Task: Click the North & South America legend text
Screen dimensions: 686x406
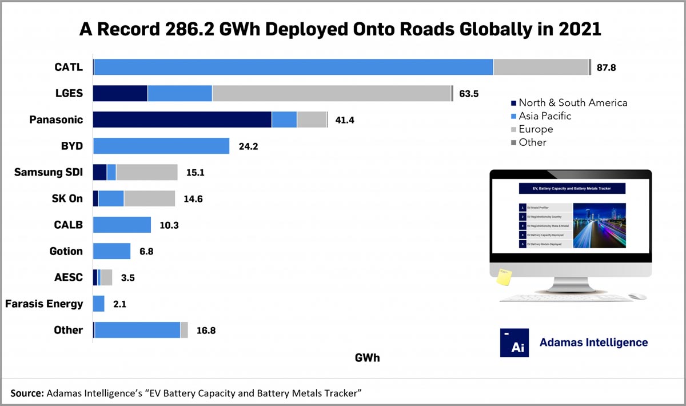Action: click(x=573, y=103)
